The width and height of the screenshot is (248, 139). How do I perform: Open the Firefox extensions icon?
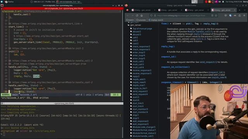pos(239,15)
